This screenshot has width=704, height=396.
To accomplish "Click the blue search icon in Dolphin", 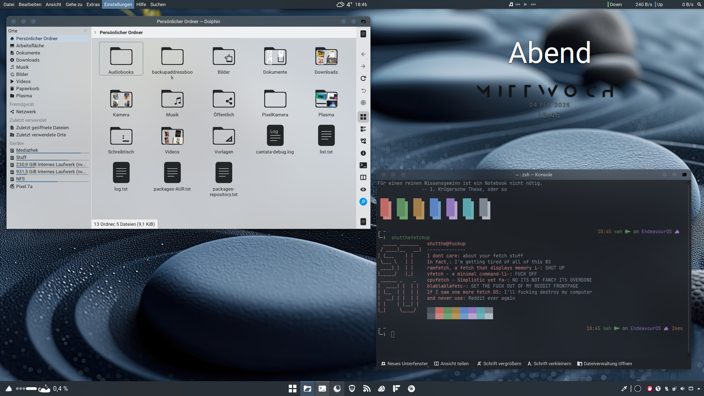I will pos(363,202).
